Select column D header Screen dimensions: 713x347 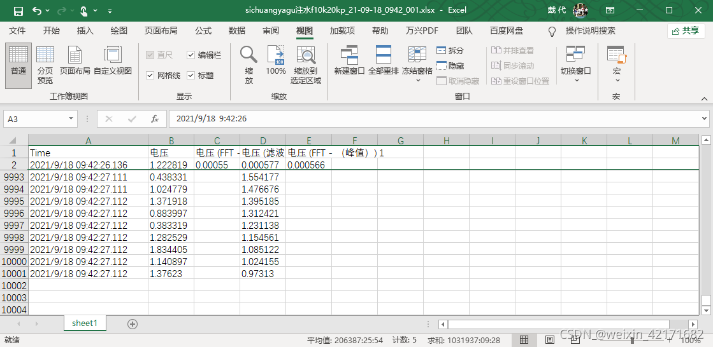[263, 140]
